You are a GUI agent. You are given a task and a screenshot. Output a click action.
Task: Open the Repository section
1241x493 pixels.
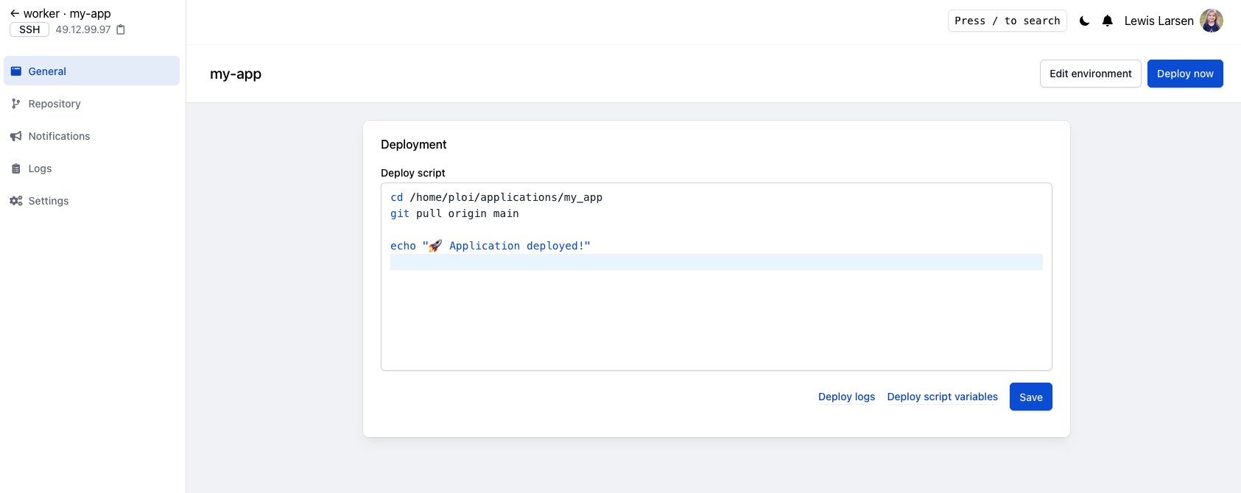(x=91, y=104)
